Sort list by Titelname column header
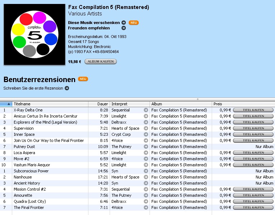 tap(50, 104)
